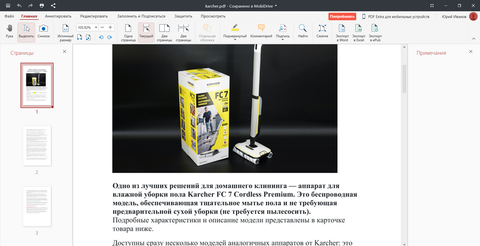480x246 pixels.
Task: Open dropdown arrow next to karcher.pdf title
Action: click(x=276, y=5)
